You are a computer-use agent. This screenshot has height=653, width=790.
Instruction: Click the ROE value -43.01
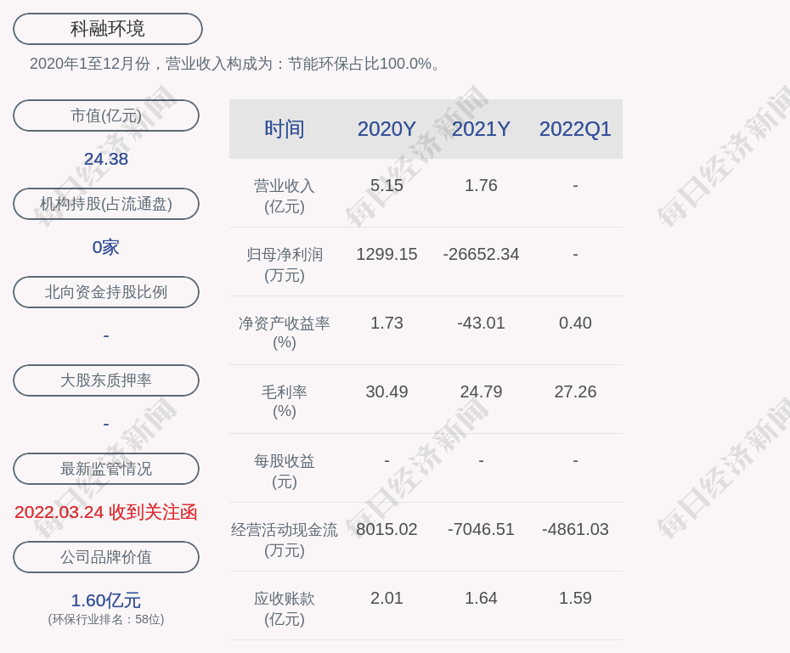(x=481, y=323)
